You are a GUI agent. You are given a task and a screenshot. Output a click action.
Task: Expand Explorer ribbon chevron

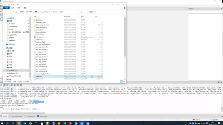pos(122,8)
